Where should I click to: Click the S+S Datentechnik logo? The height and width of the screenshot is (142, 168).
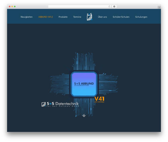coord(60,104)
